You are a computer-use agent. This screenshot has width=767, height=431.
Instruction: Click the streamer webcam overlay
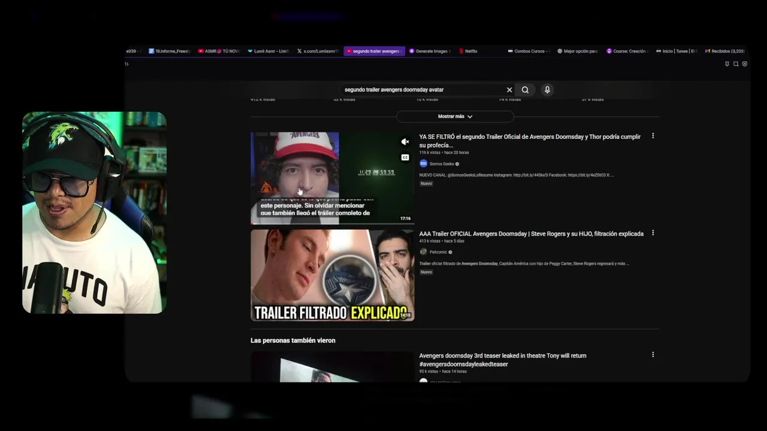pos(94,213)
